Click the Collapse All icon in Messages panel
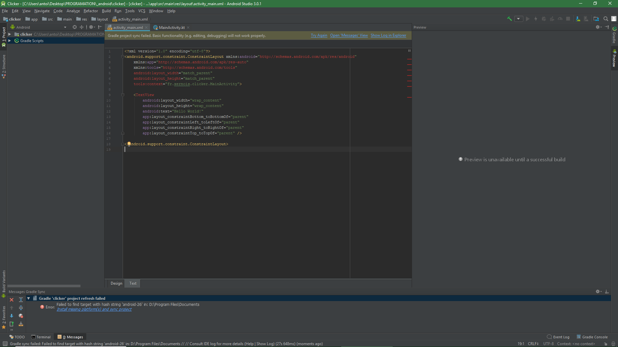 pos(21,308)
